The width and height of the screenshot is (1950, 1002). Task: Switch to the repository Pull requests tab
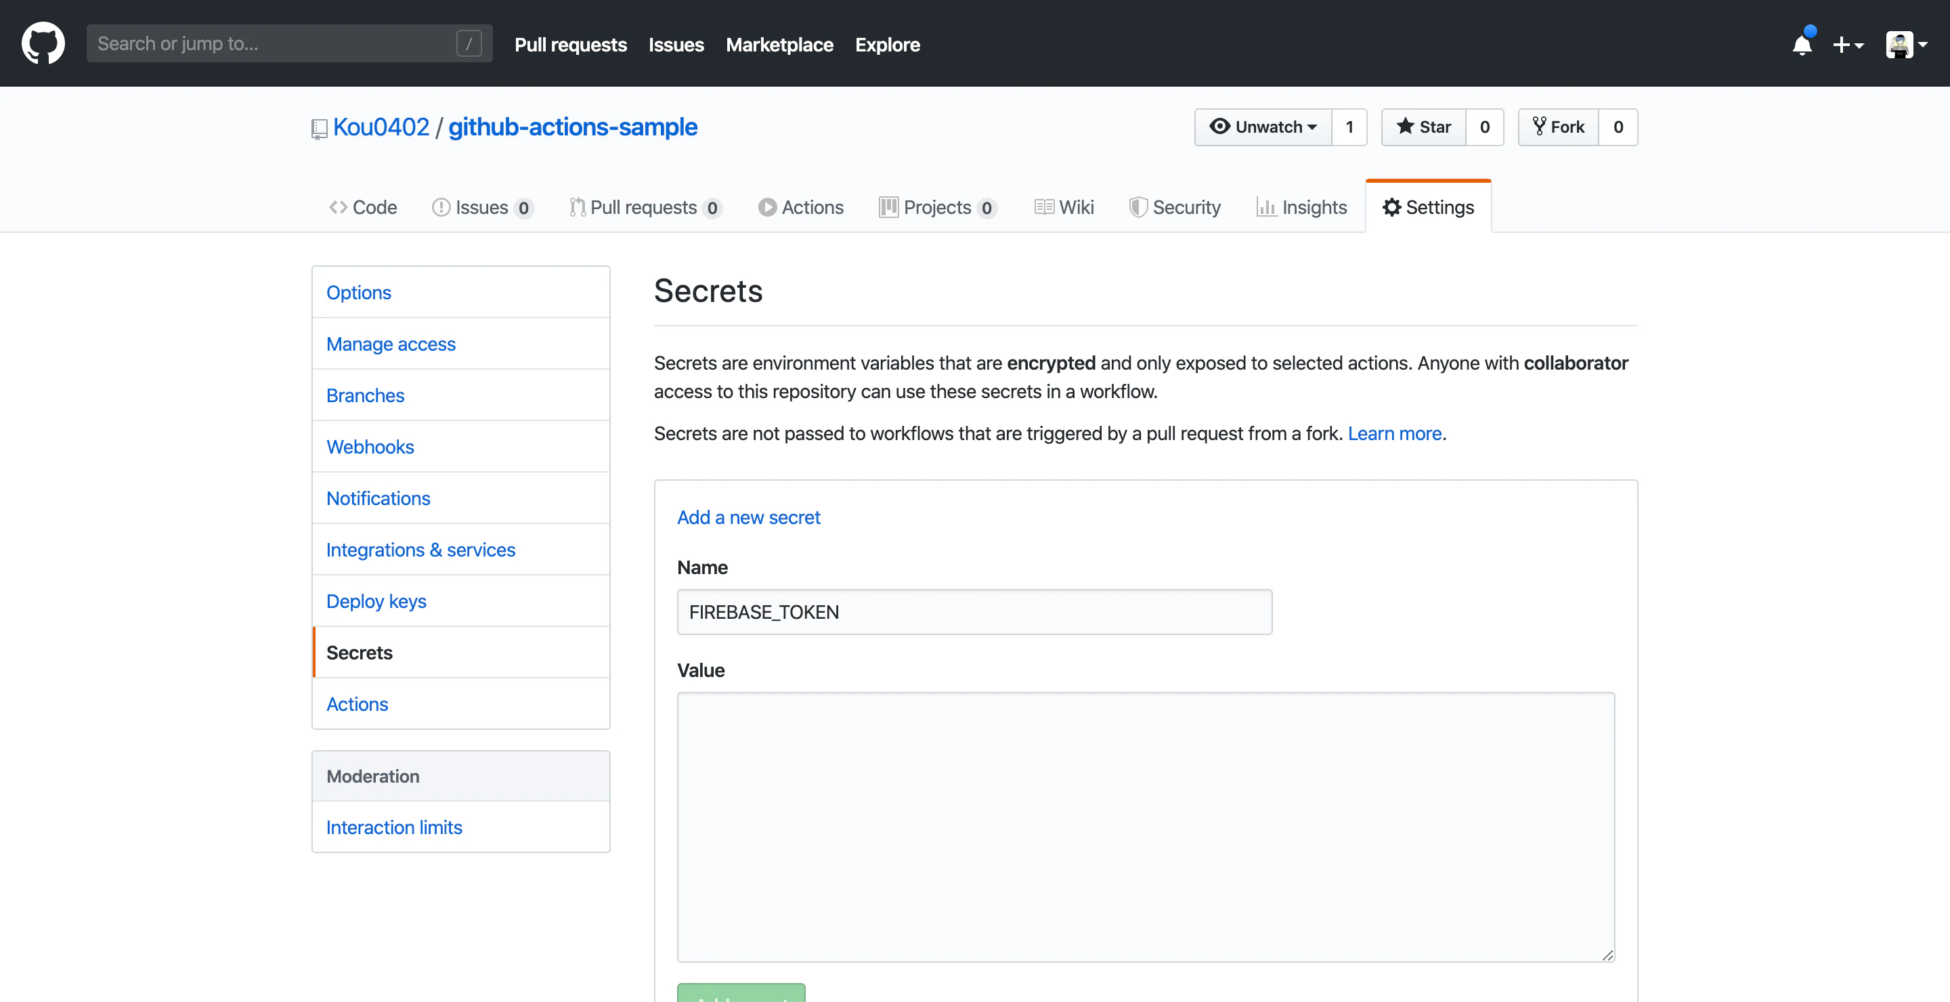click(x=645, y=207)
